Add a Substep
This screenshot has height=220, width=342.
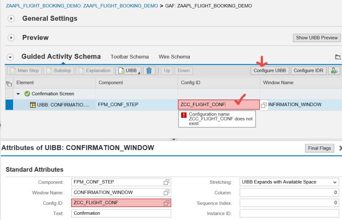point(59,71)
